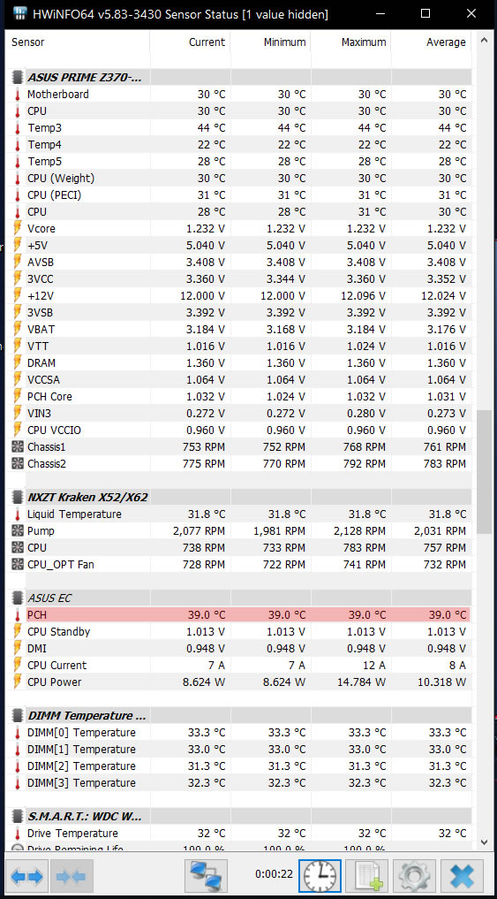
Task: Select the Liquid Temperature row
Action: (x=241, y=514)
